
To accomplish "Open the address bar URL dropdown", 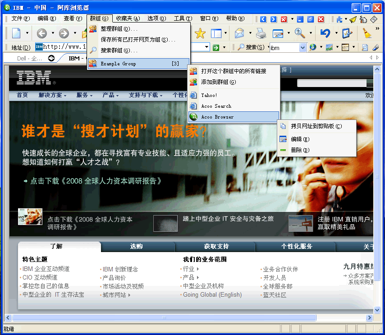I will (207, 47).
